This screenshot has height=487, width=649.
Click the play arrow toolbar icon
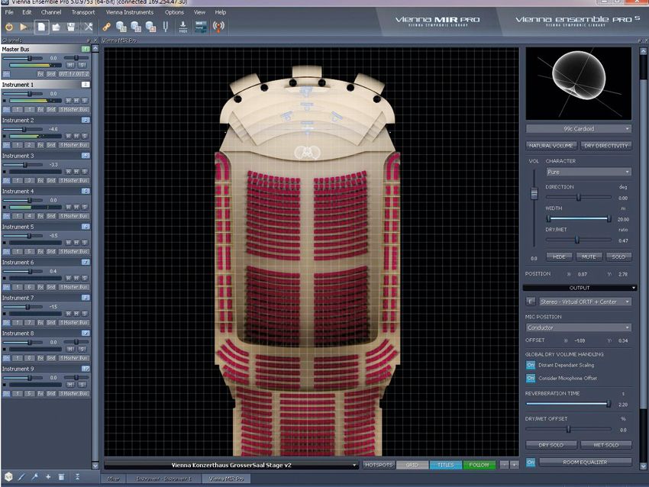24,27
